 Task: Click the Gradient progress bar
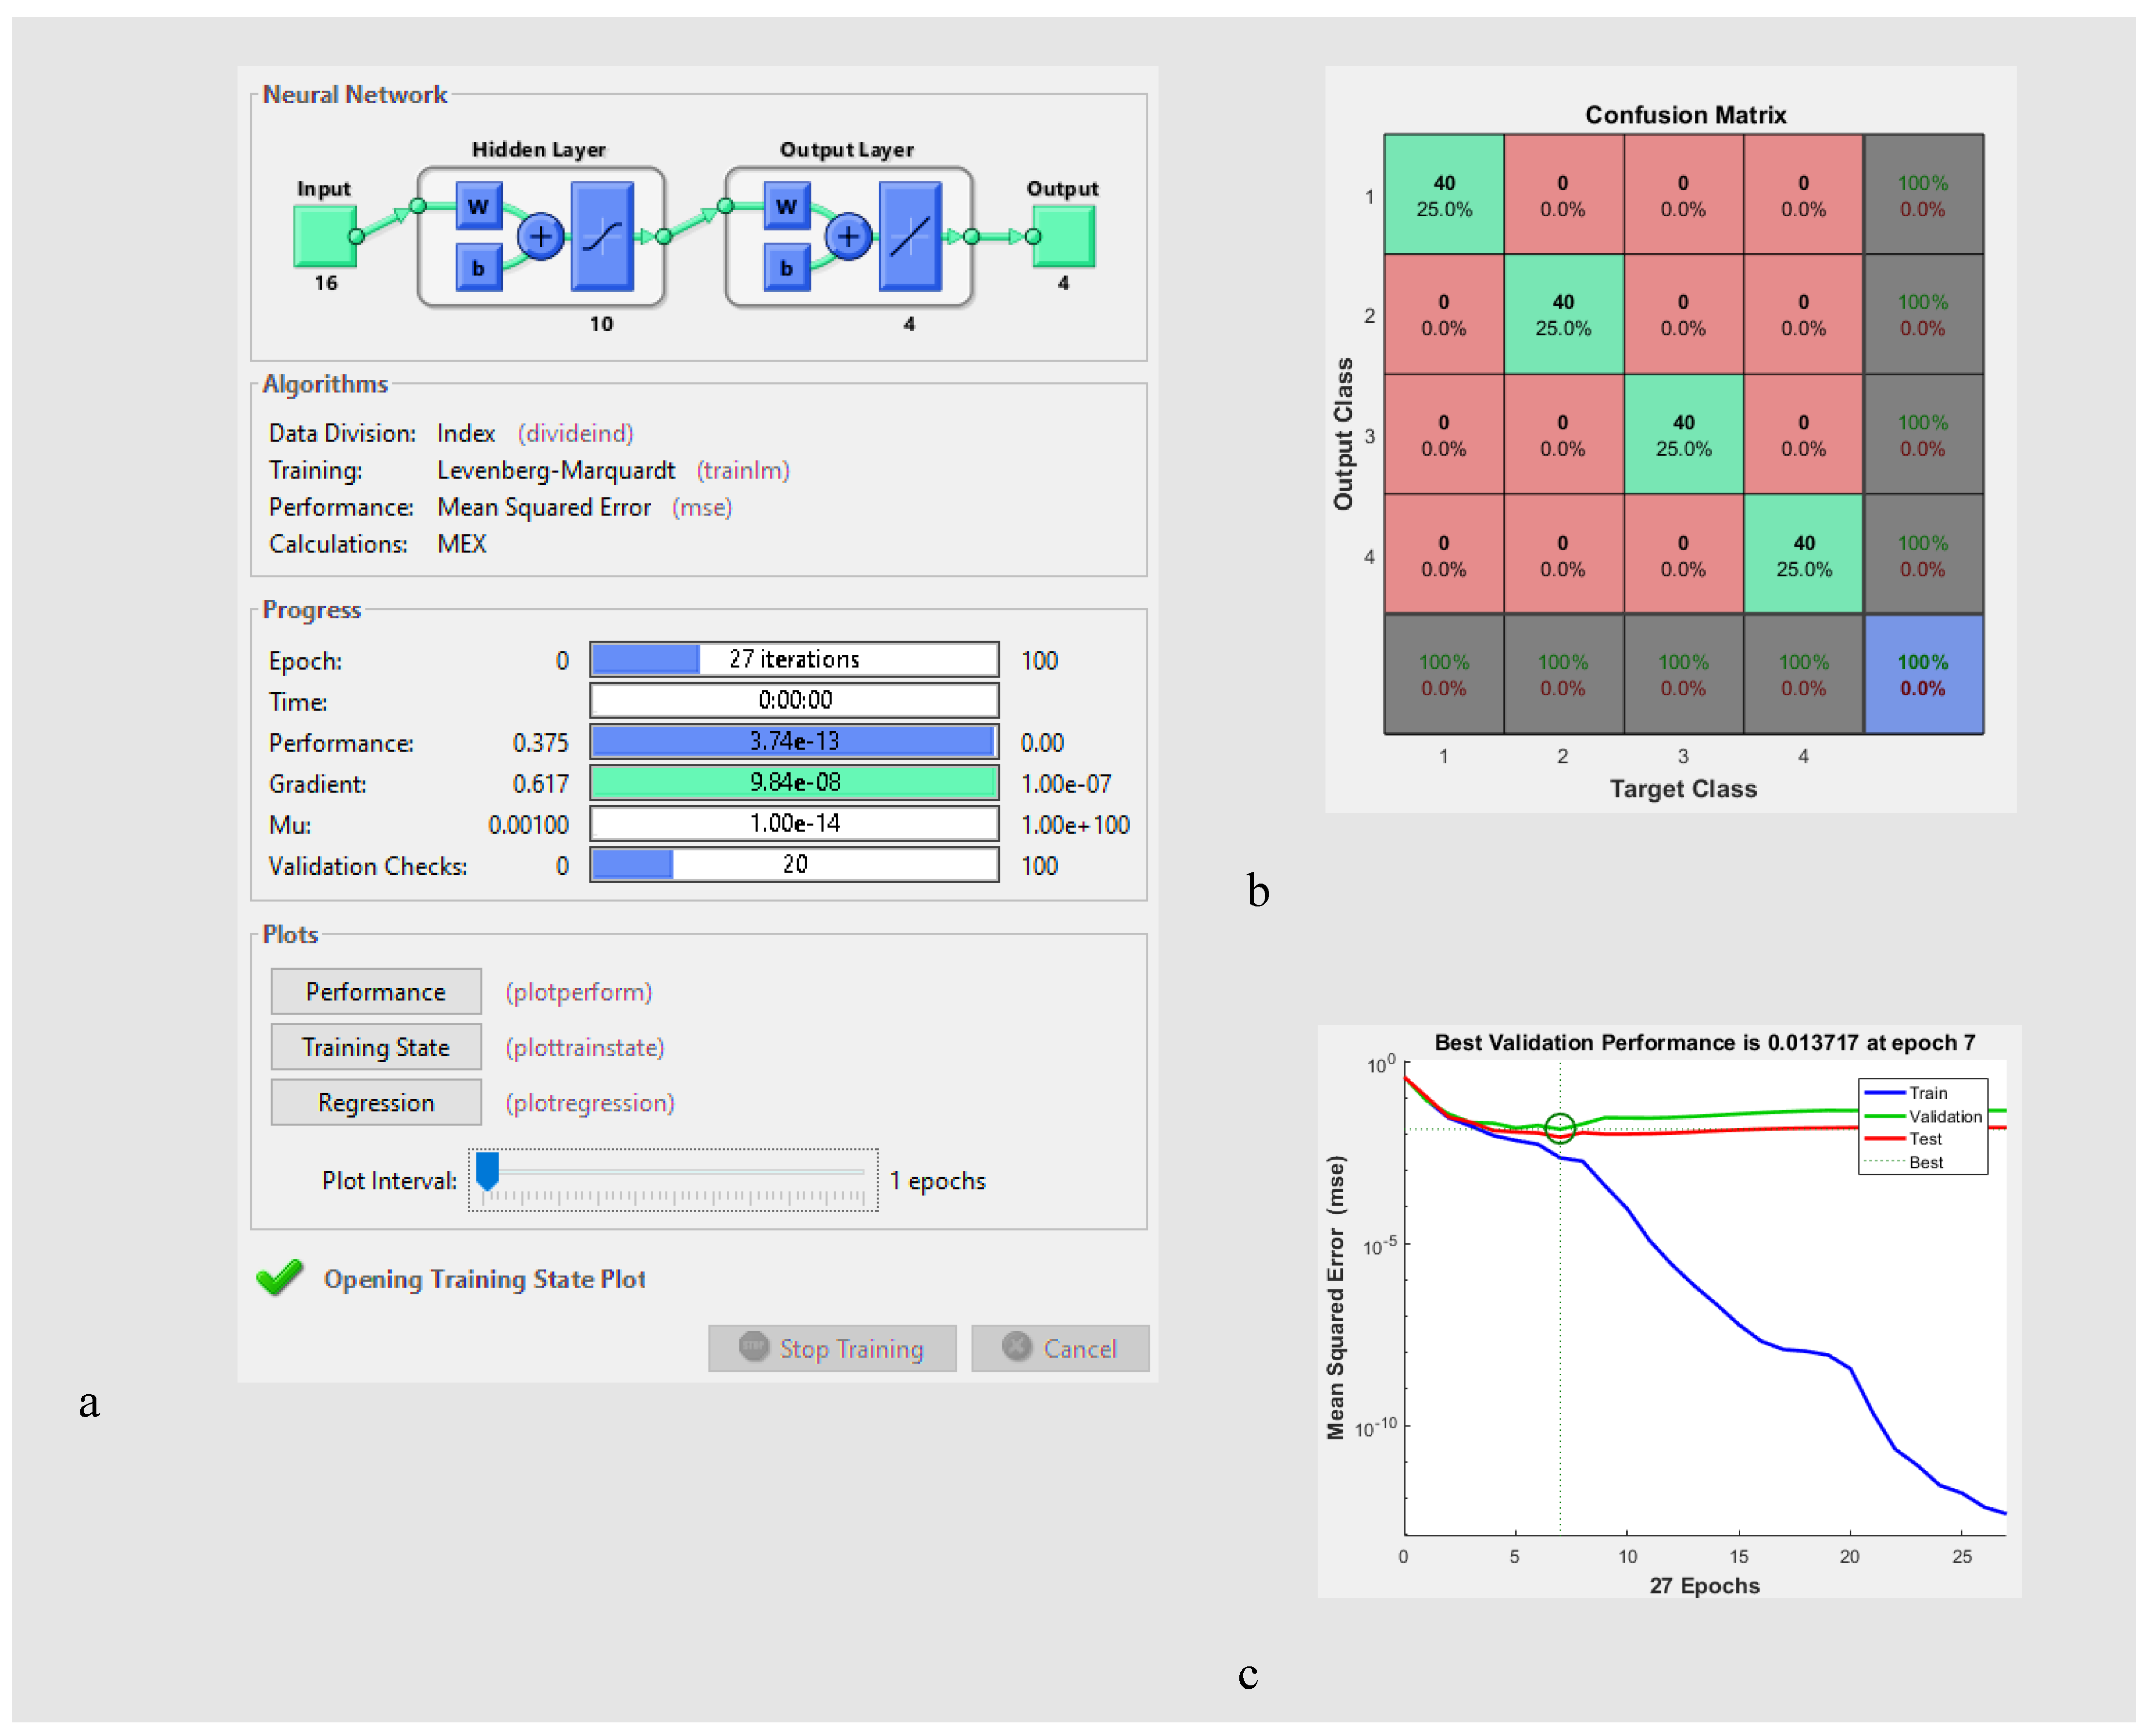point(795,783)
